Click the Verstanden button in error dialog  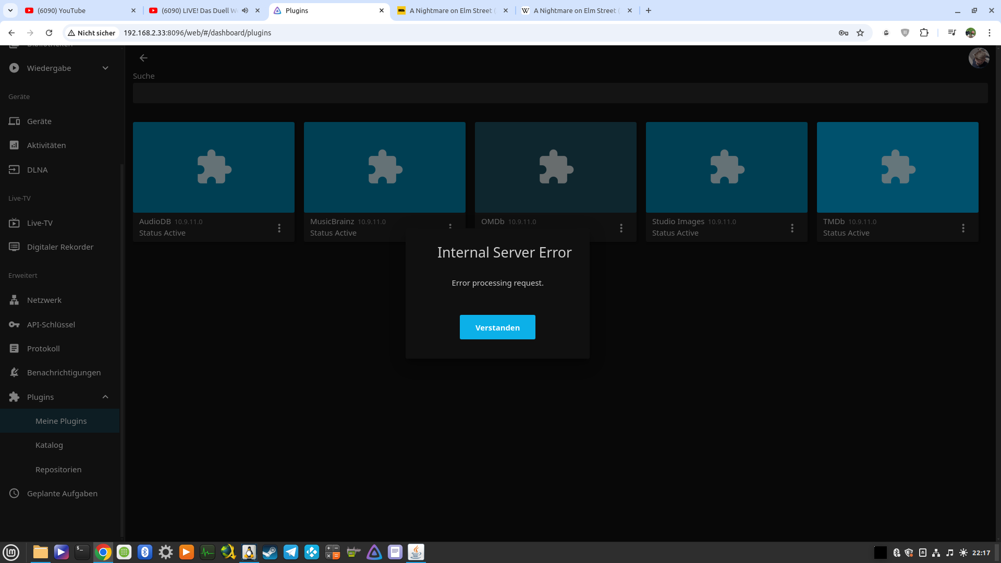coord(497,327)
